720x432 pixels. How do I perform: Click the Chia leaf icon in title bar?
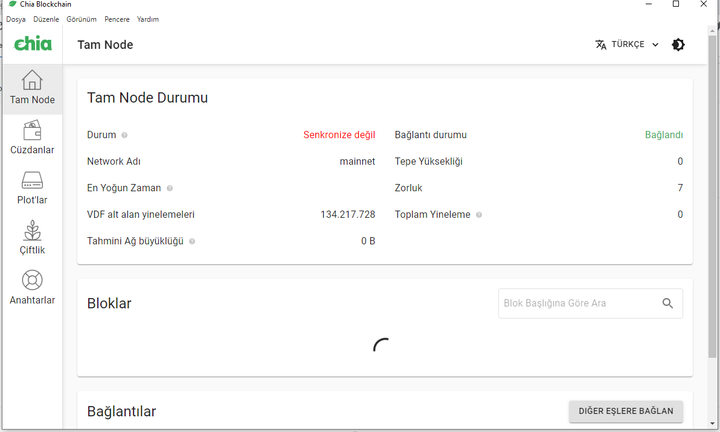pyautogui.click(x=13, y=4)
